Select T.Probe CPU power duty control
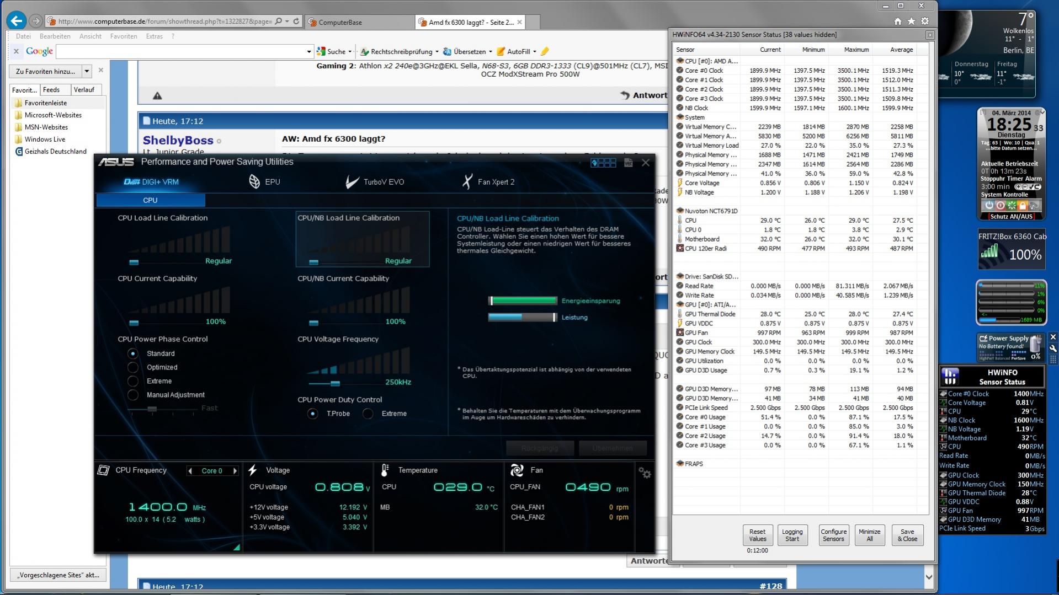The height and width of the screenshot is (595, 1059). pyautogui.click(x=312, y=414)
